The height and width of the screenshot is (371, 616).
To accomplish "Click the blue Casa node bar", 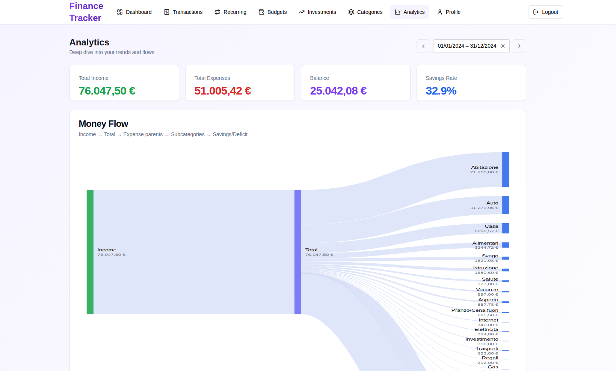I will [x=506, y=228].
